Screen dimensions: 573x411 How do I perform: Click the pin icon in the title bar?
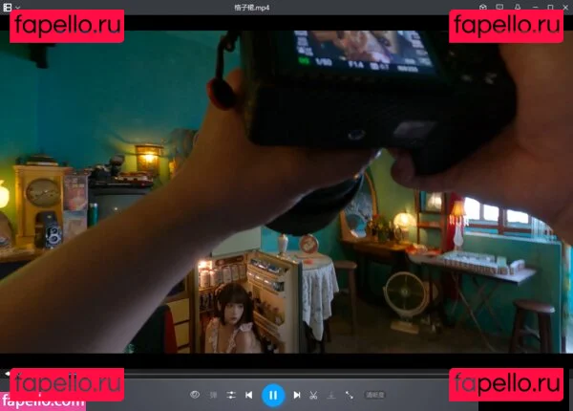518,7
